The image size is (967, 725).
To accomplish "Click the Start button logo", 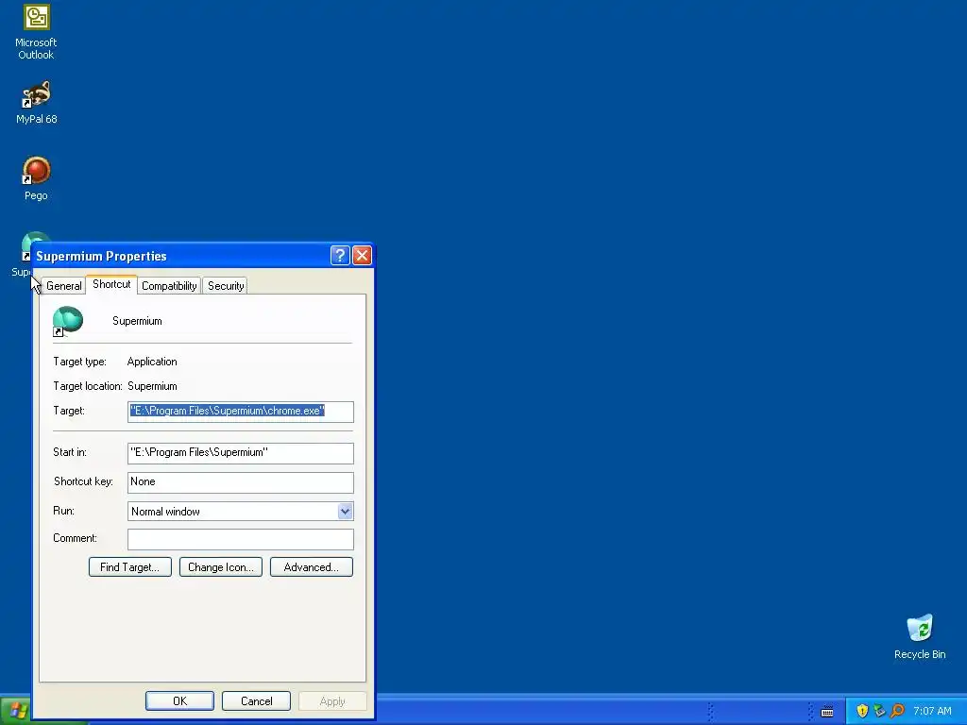I will point(17,712).
